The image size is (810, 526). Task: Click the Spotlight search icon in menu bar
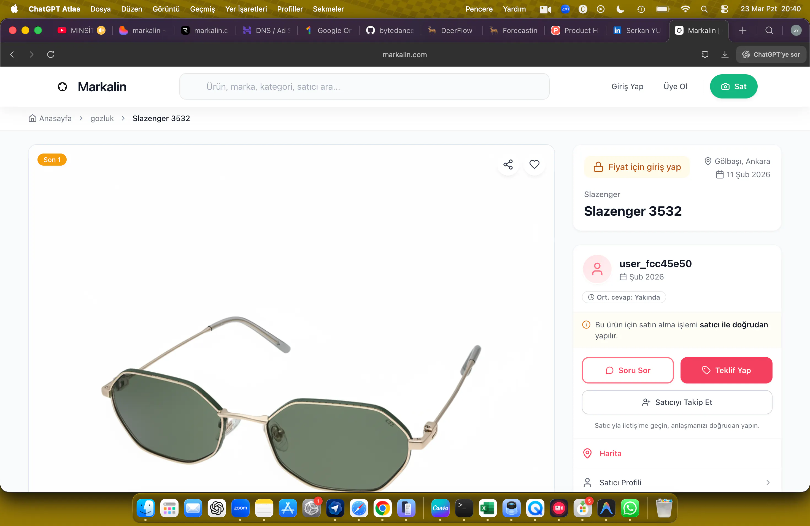[704, 9]
